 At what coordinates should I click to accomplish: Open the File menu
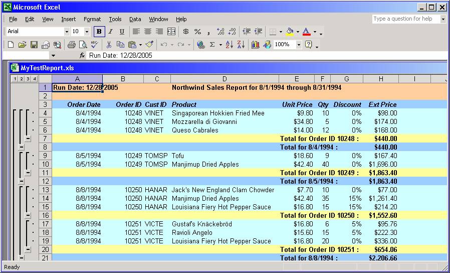pyautogui.click(x=13, y=19)
